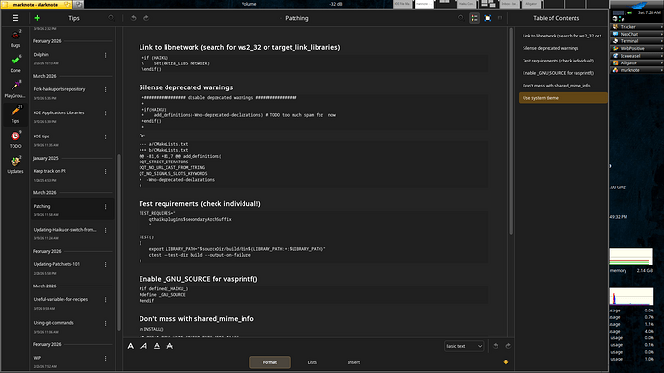Add a new note with green plus
This screenshot has width=664, height=373.
click(38, 18)
